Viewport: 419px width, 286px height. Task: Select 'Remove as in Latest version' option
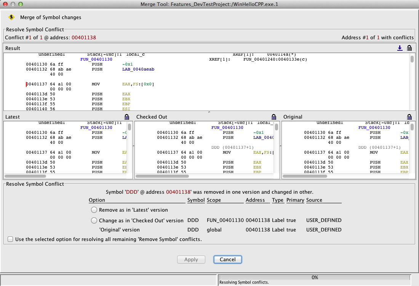(x=94, y=210)
